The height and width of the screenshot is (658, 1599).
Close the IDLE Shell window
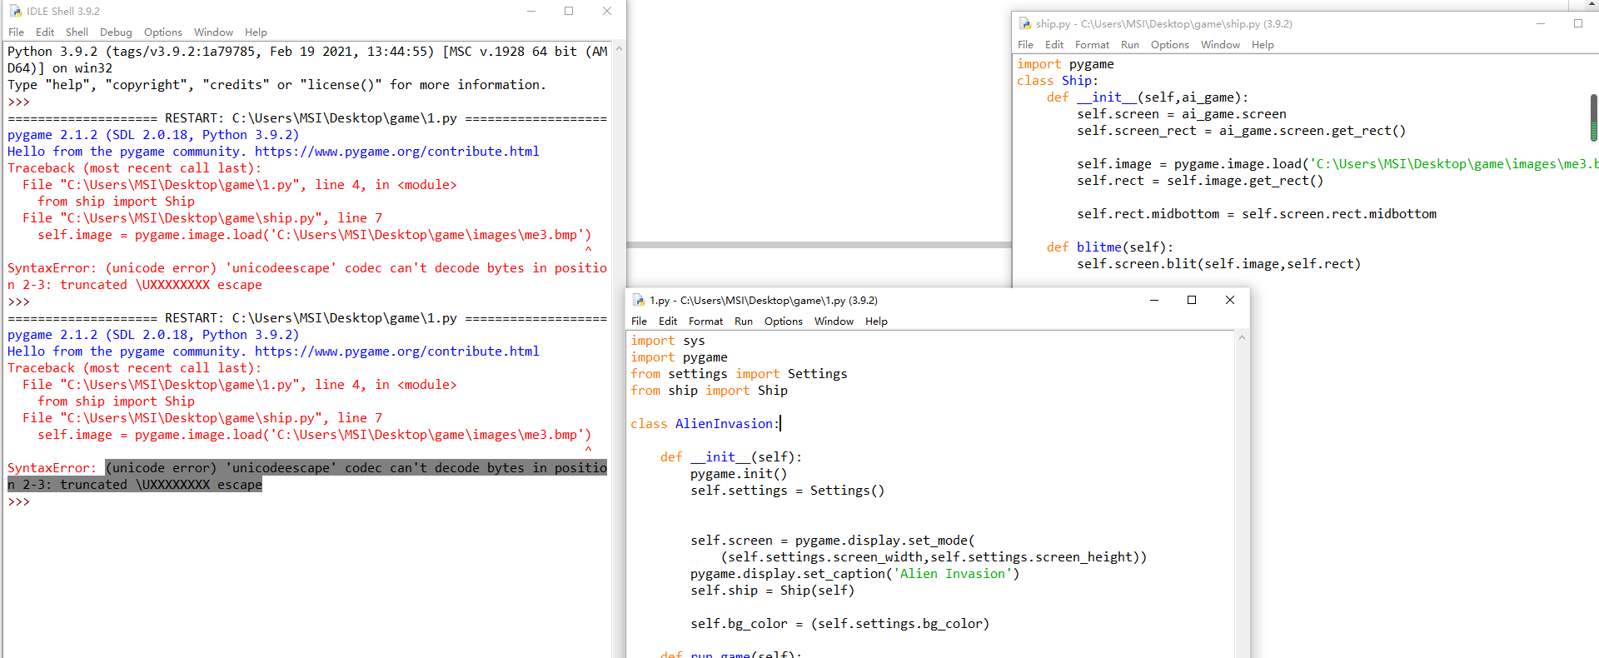(607, 11)
